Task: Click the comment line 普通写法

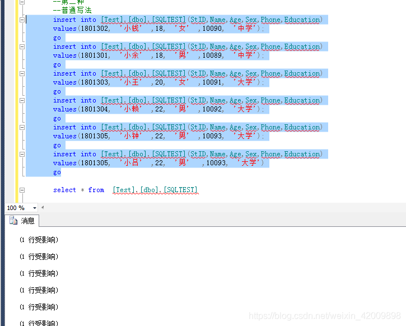Action: tap(72, 10)
